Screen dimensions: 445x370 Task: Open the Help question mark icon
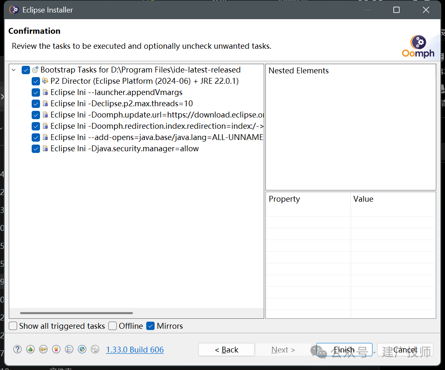click(17, 349)
